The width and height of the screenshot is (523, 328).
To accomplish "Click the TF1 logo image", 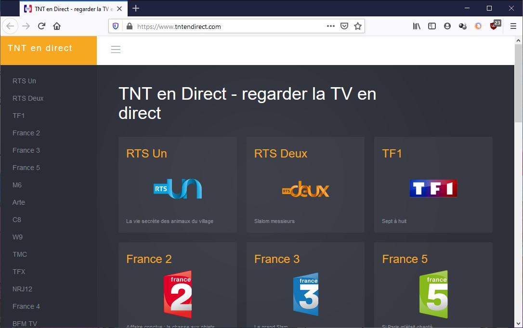I will pyautogui.click(x=433, y=188).
